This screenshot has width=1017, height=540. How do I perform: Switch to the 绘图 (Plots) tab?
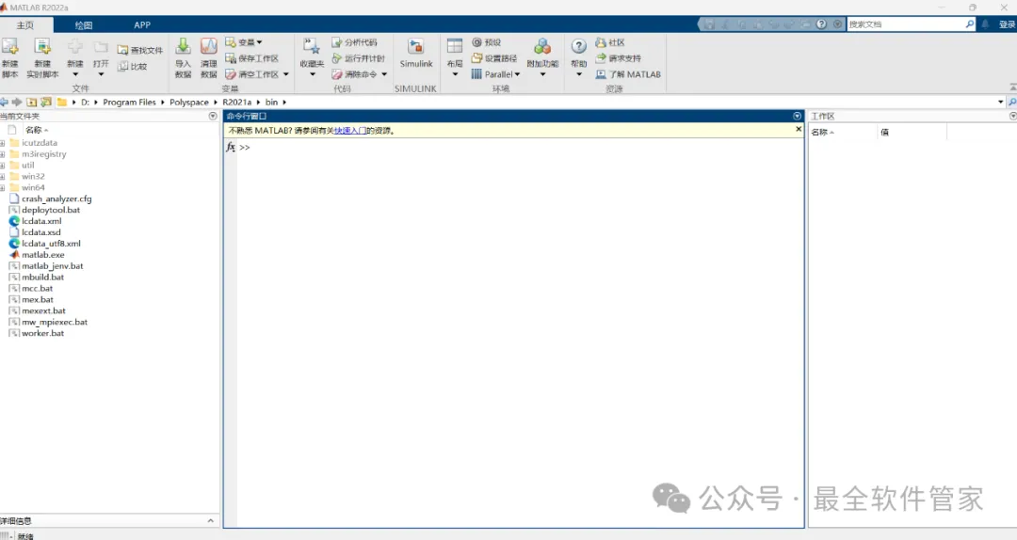pyautogui.click(x=84, y=24)
